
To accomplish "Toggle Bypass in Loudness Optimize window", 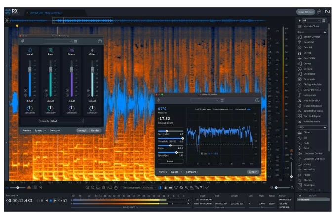I will point(174,172).
